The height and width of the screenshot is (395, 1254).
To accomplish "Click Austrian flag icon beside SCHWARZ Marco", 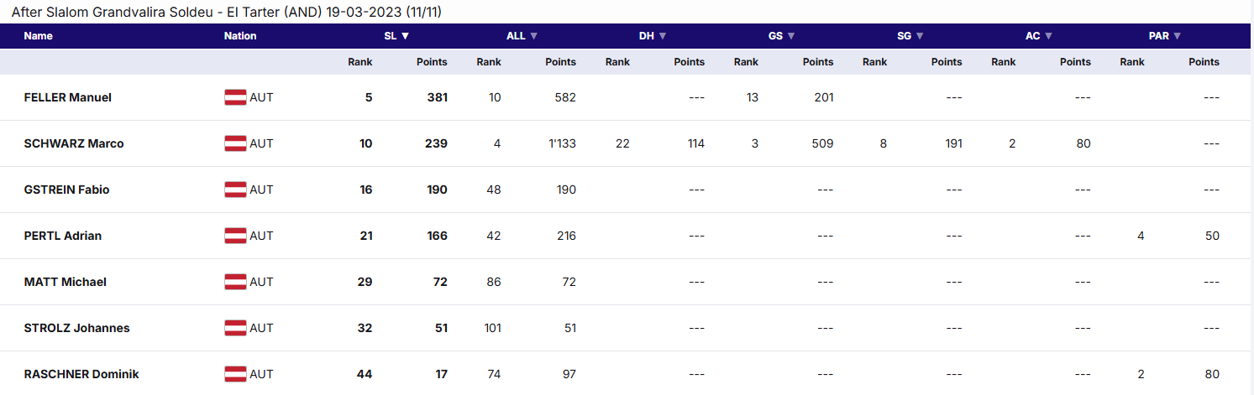I will (235, 143).
